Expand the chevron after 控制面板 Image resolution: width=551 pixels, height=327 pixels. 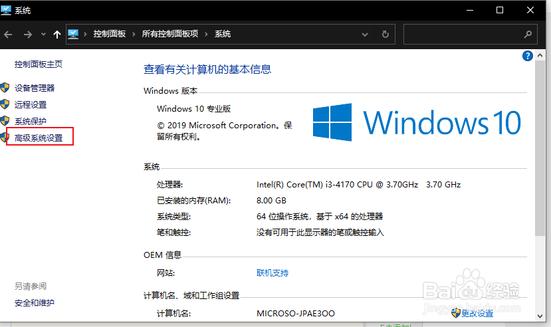click(x=134, y=34)
